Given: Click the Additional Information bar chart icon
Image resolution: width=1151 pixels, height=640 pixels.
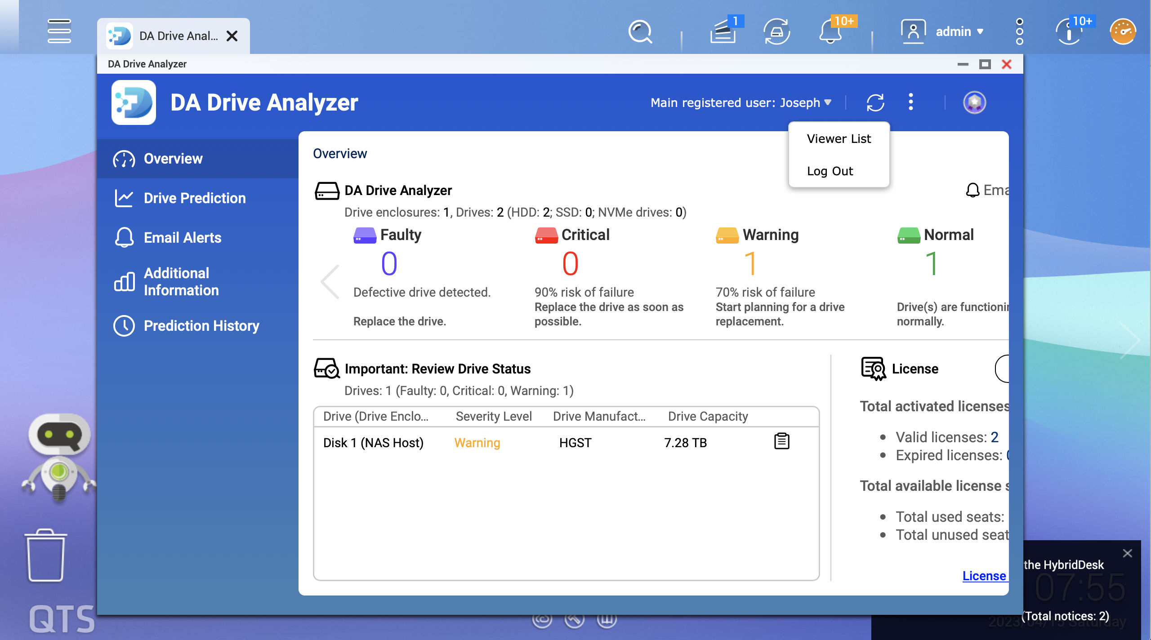Looking at the screenshot, I should pos(124,282).
